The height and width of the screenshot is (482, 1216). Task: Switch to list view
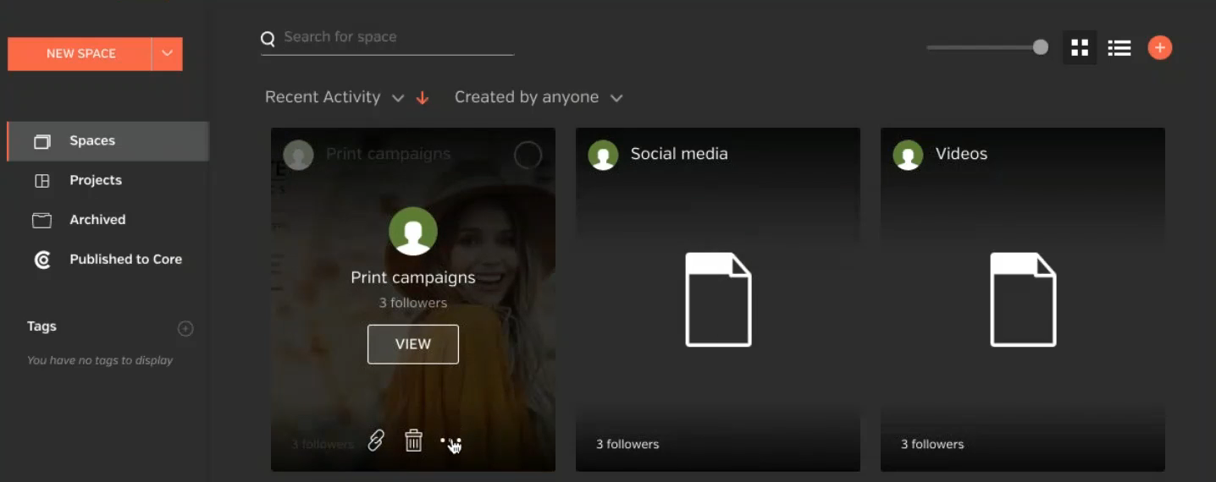1119,48
